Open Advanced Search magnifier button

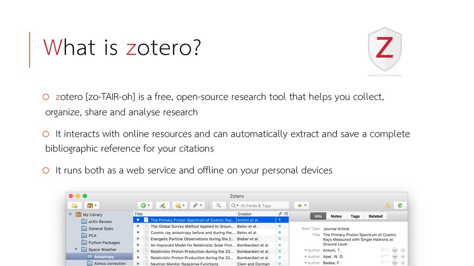[x=218, y=206]
